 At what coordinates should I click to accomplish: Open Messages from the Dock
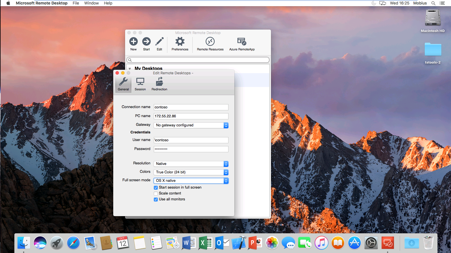point(288,243)
